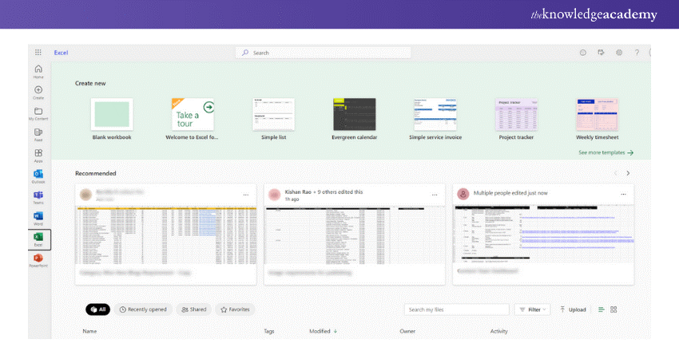Open the app launcher waffle icon
The height and width of the screenshot is (359, 679).
(x=38, y=53)
